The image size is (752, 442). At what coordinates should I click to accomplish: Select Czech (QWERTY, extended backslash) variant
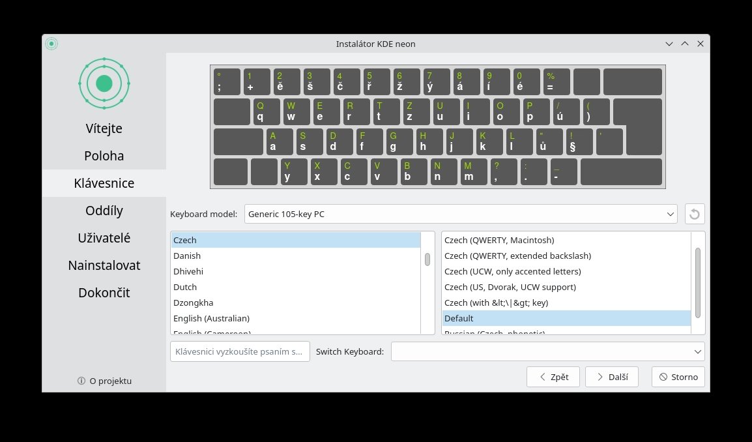point(566,256)
